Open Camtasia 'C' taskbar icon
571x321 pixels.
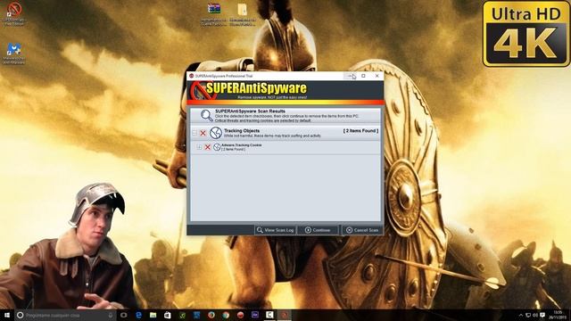pyautogui.click(x=269, y=315)
